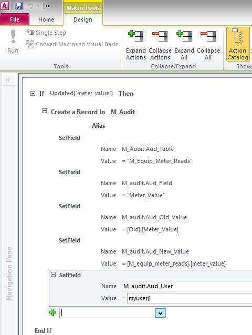The height and width of the screenshot is (335, 252).
Task: Collapse the If block
Action: tap(33, 94)
